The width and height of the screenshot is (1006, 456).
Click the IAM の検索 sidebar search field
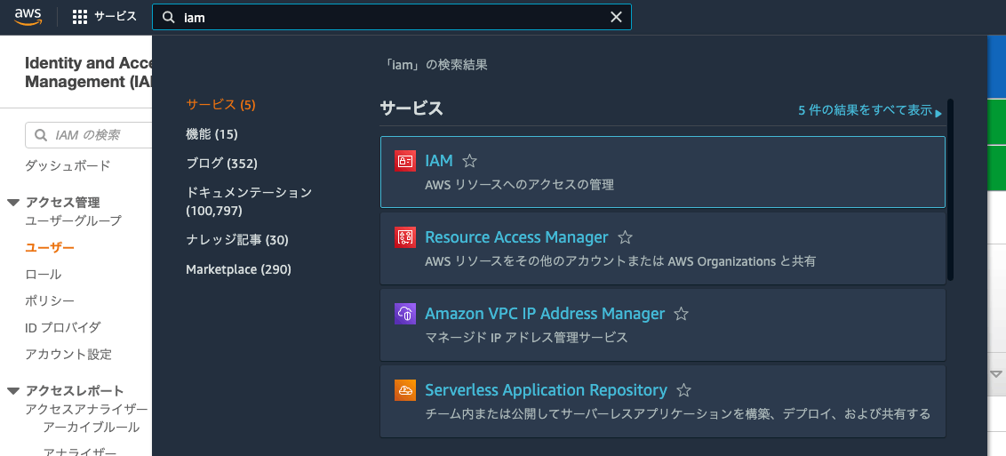[89, 135]
